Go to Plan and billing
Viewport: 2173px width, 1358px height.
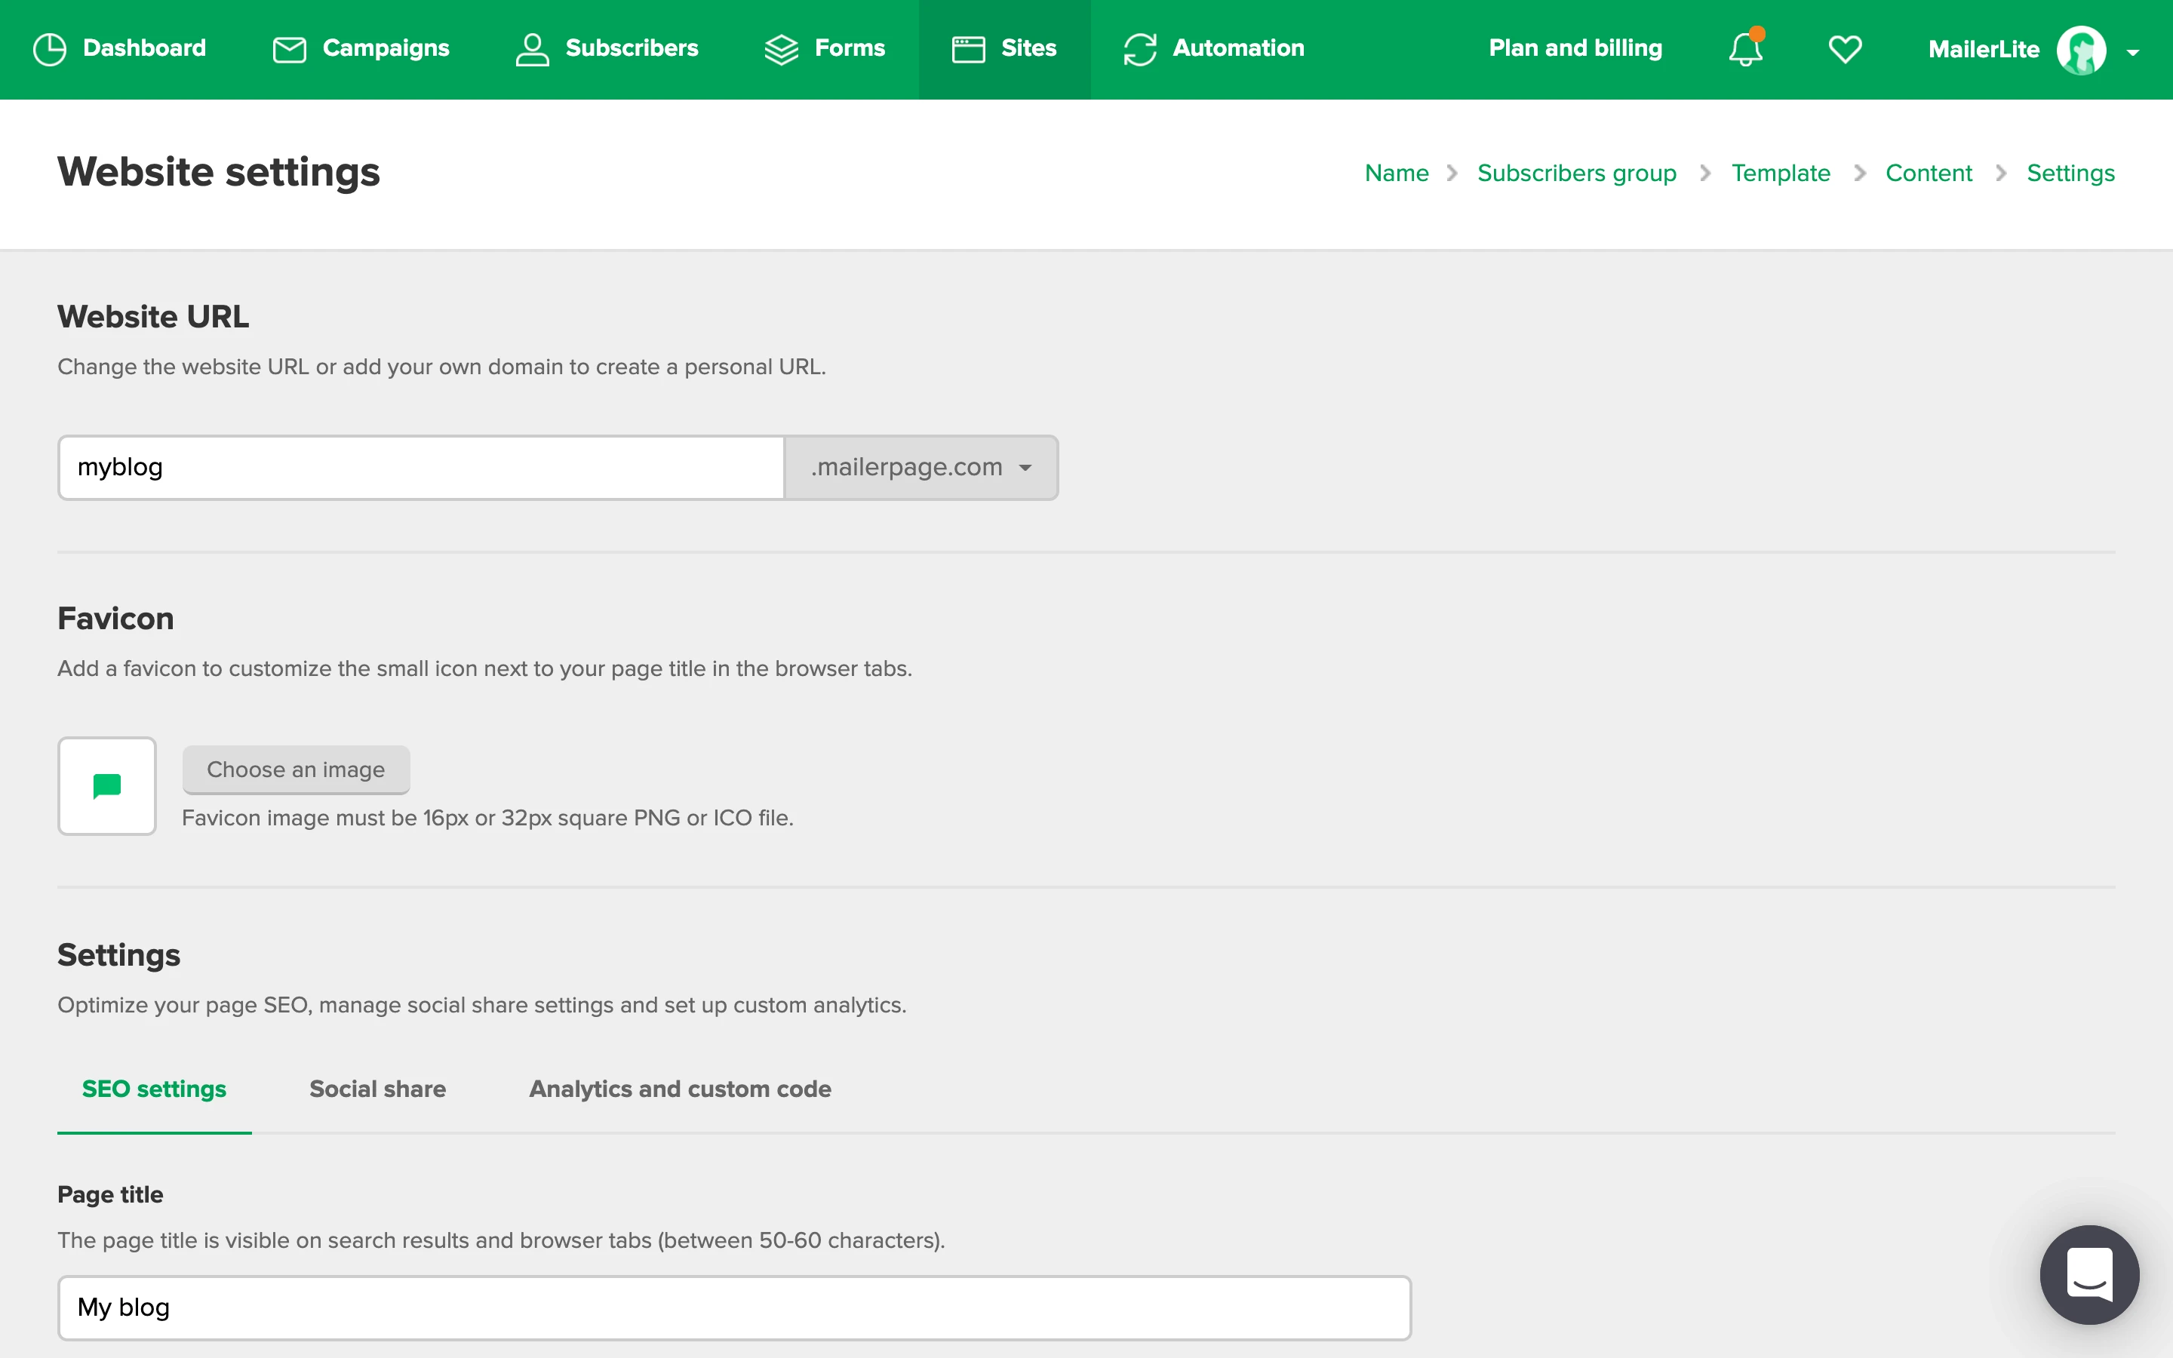coord(1575,48)
